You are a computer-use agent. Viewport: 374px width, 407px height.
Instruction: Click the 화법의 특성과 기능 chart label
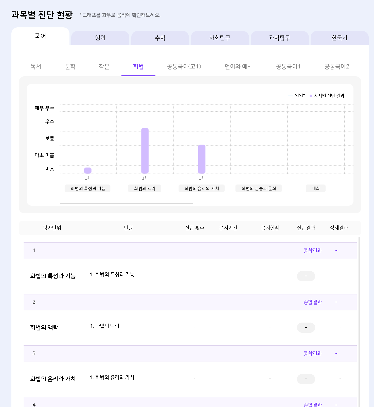pos(87,188)
